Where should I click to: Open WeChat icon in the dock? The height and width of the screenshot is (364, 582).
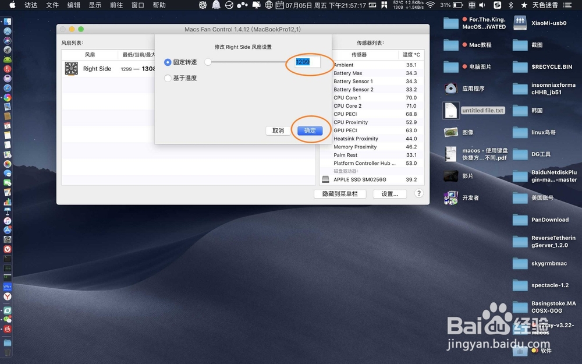8,319
